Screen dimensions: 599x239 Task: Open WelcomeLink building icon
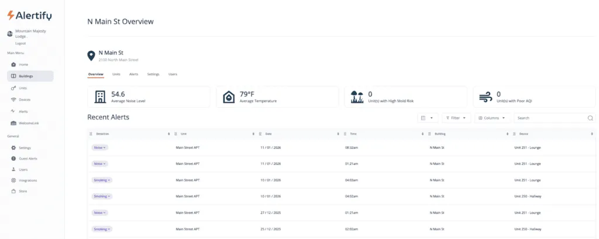(x=13, y=124)
